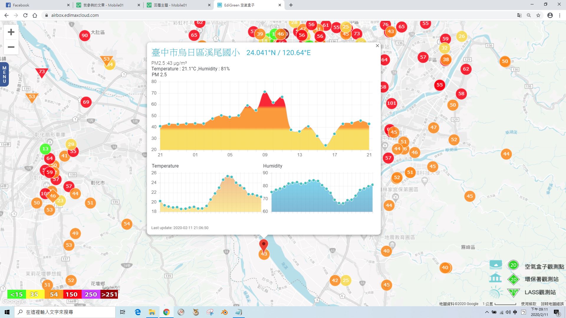The image size is (566, 318).
Task: Open Task View on taskbar
Action: coord(123,312)
